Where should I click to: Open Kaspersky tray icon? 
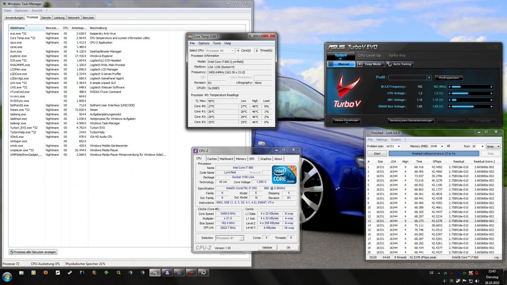(471, 273)
